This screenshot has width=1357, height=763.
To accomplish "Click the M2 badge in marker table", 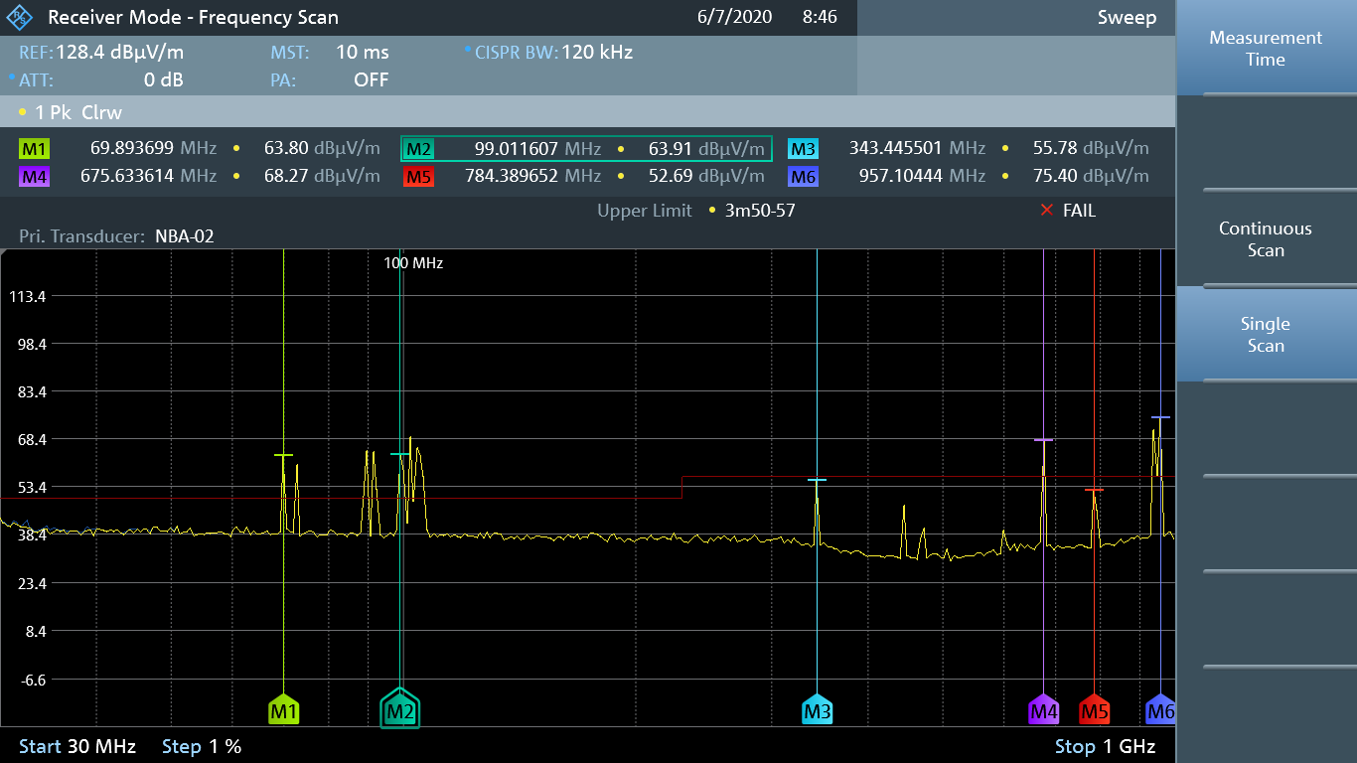I will coord(418,149).
